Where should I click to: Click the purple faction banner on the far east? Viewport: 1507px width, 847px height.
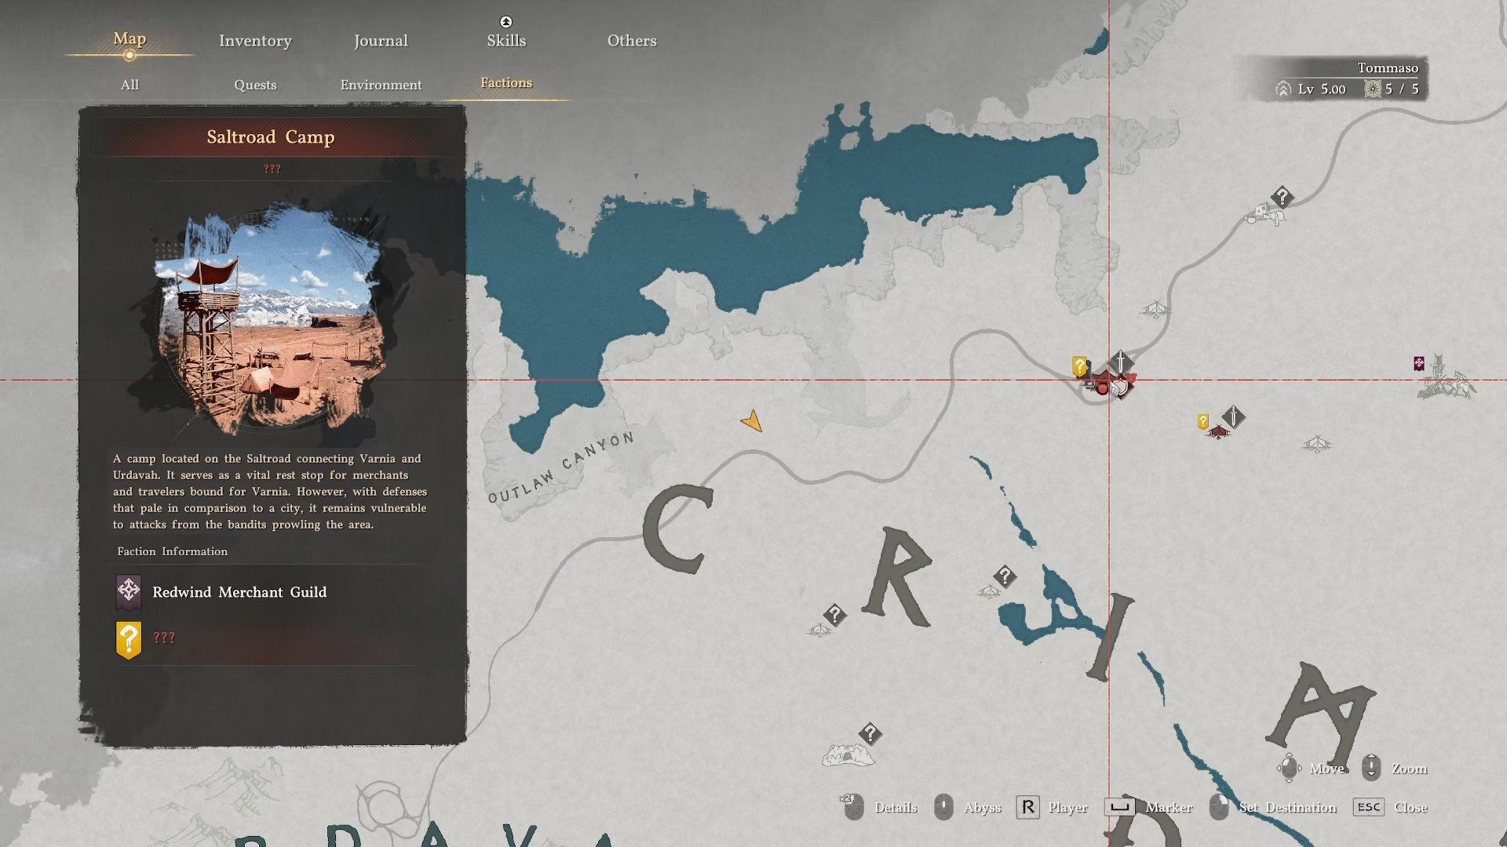pos(1419,363)
